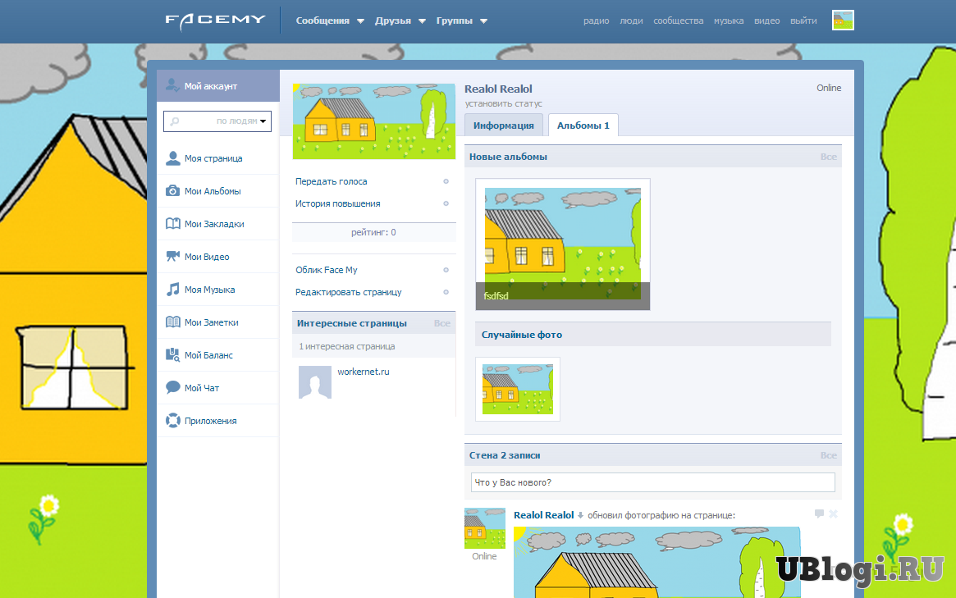956x598 pixels.
Task: Click the comment icon on wall post
Action: [x=819, y=514]
